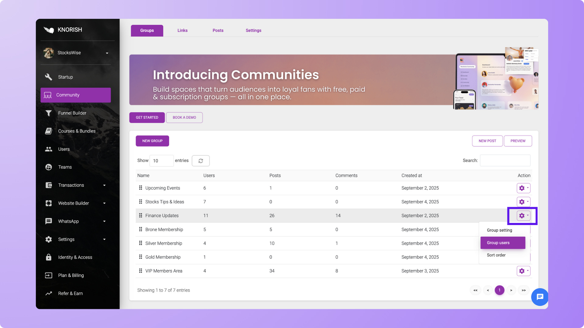Click the Startup wrench icon
The width and height of the screenshot is (584, 328).
click(x=49, y=77)
